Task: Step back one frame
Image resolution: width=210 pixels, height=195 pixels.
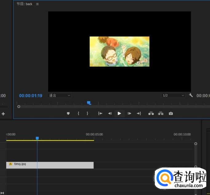Action: 110,114
